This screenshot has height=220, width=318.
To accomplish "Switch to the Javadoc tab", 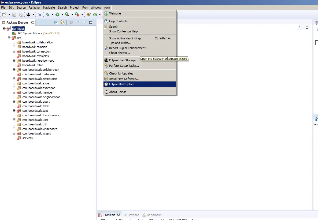I will tap(131, 215).
